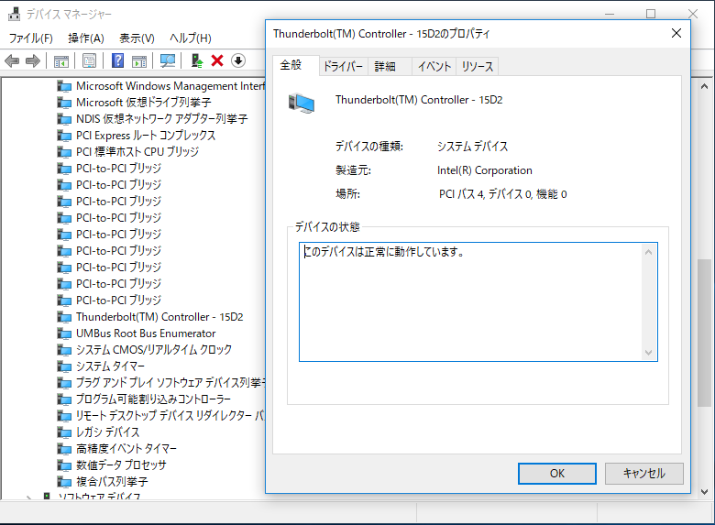
Task: Click the キャンセル button
Action: point(643,474)
